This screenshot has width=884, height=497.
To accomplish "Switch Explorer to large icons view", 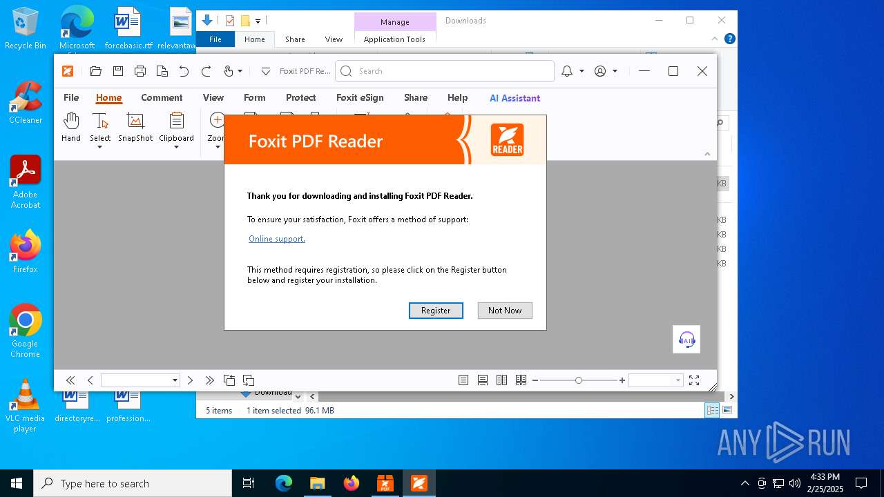I will (x=727, y=410).
